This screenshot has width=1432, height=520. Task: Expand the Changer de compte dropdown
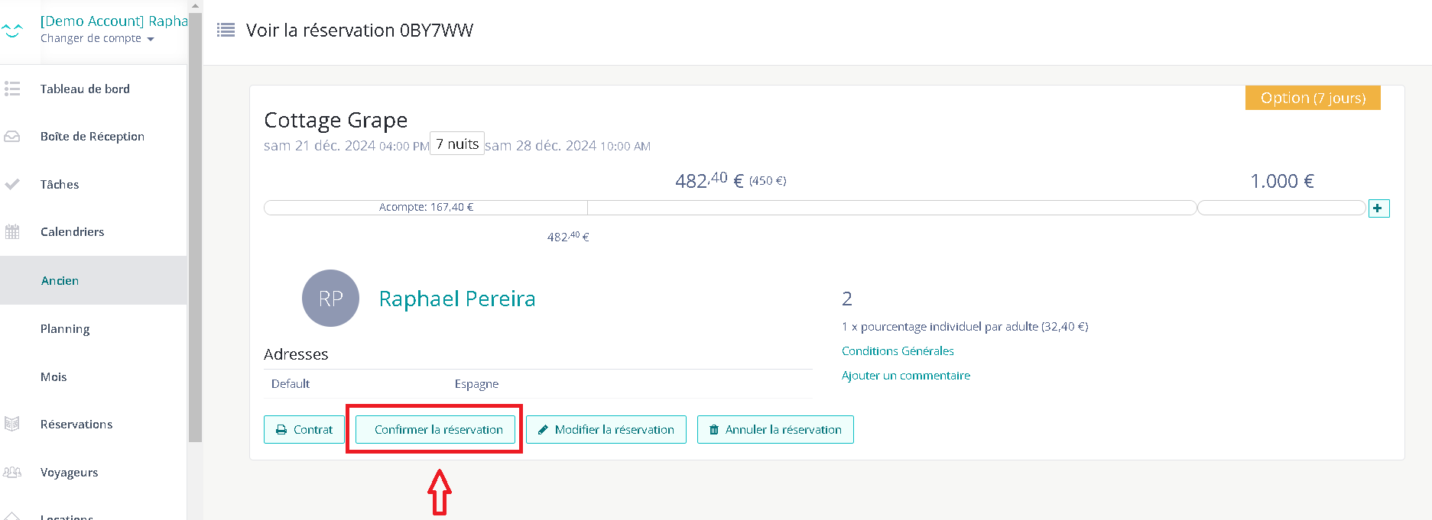pyautogui.click(x=97, y=39)
